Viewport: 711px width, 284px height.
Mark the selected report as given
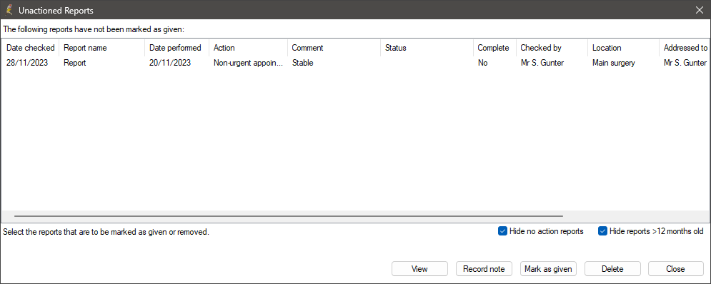[548, 268]
